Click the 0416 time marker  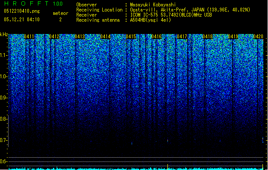(x=156, y=37)
